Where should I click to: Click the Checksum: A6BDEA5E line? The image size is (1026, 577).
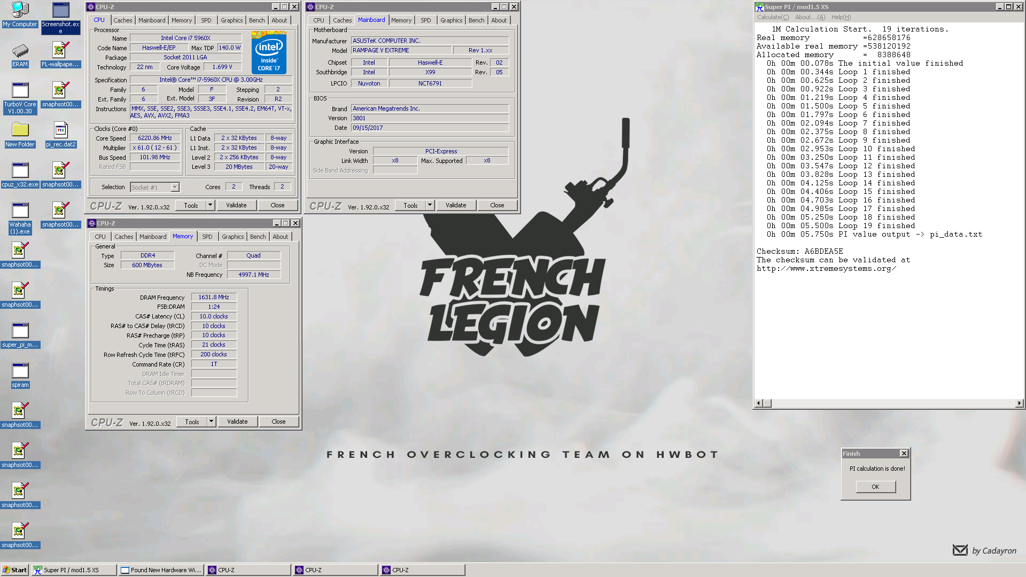click(799, 251)
